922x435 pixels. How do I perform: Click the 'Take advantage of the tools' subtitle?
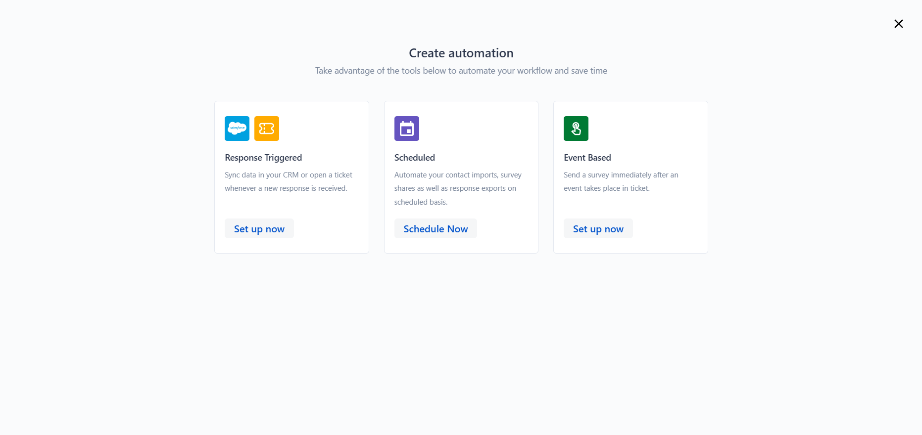pyautogui.click(x=461, y=71)
